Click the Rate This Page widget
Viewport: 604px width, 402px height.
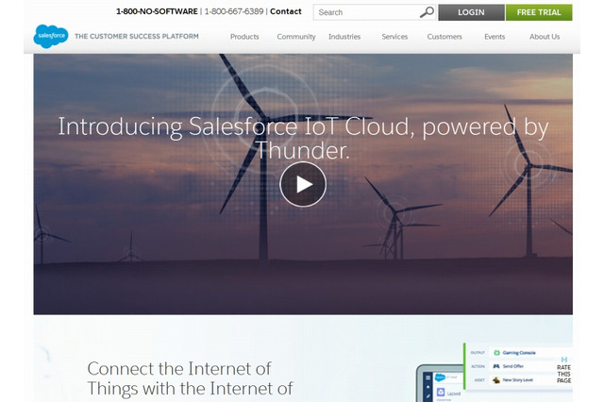[564, 371]
